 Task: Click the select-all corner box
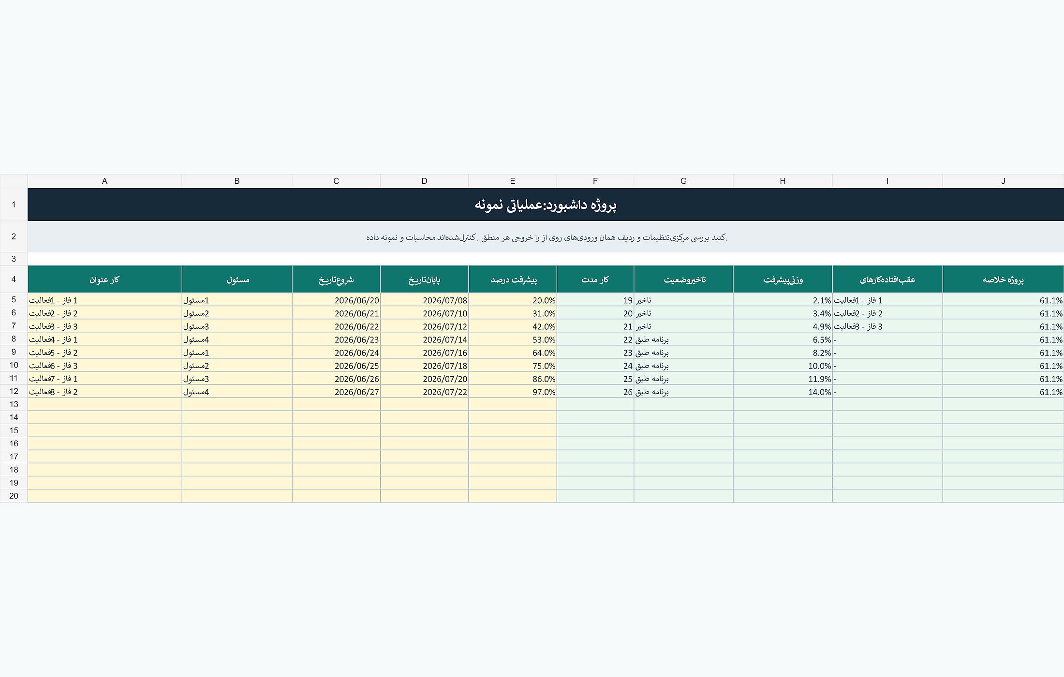[14, 181]
